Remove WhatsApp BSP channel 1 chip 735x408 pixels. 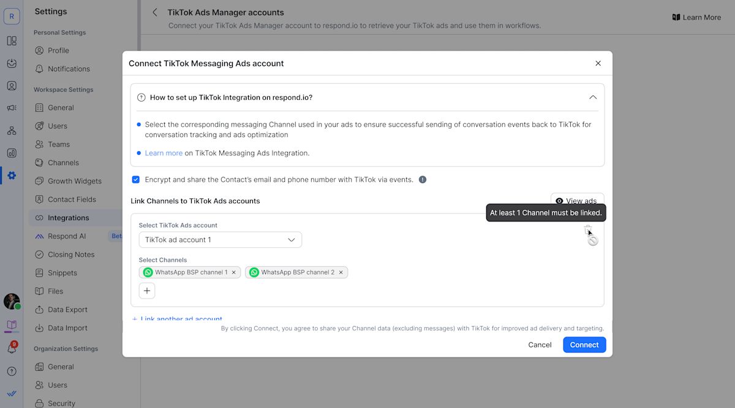(233, 272)
